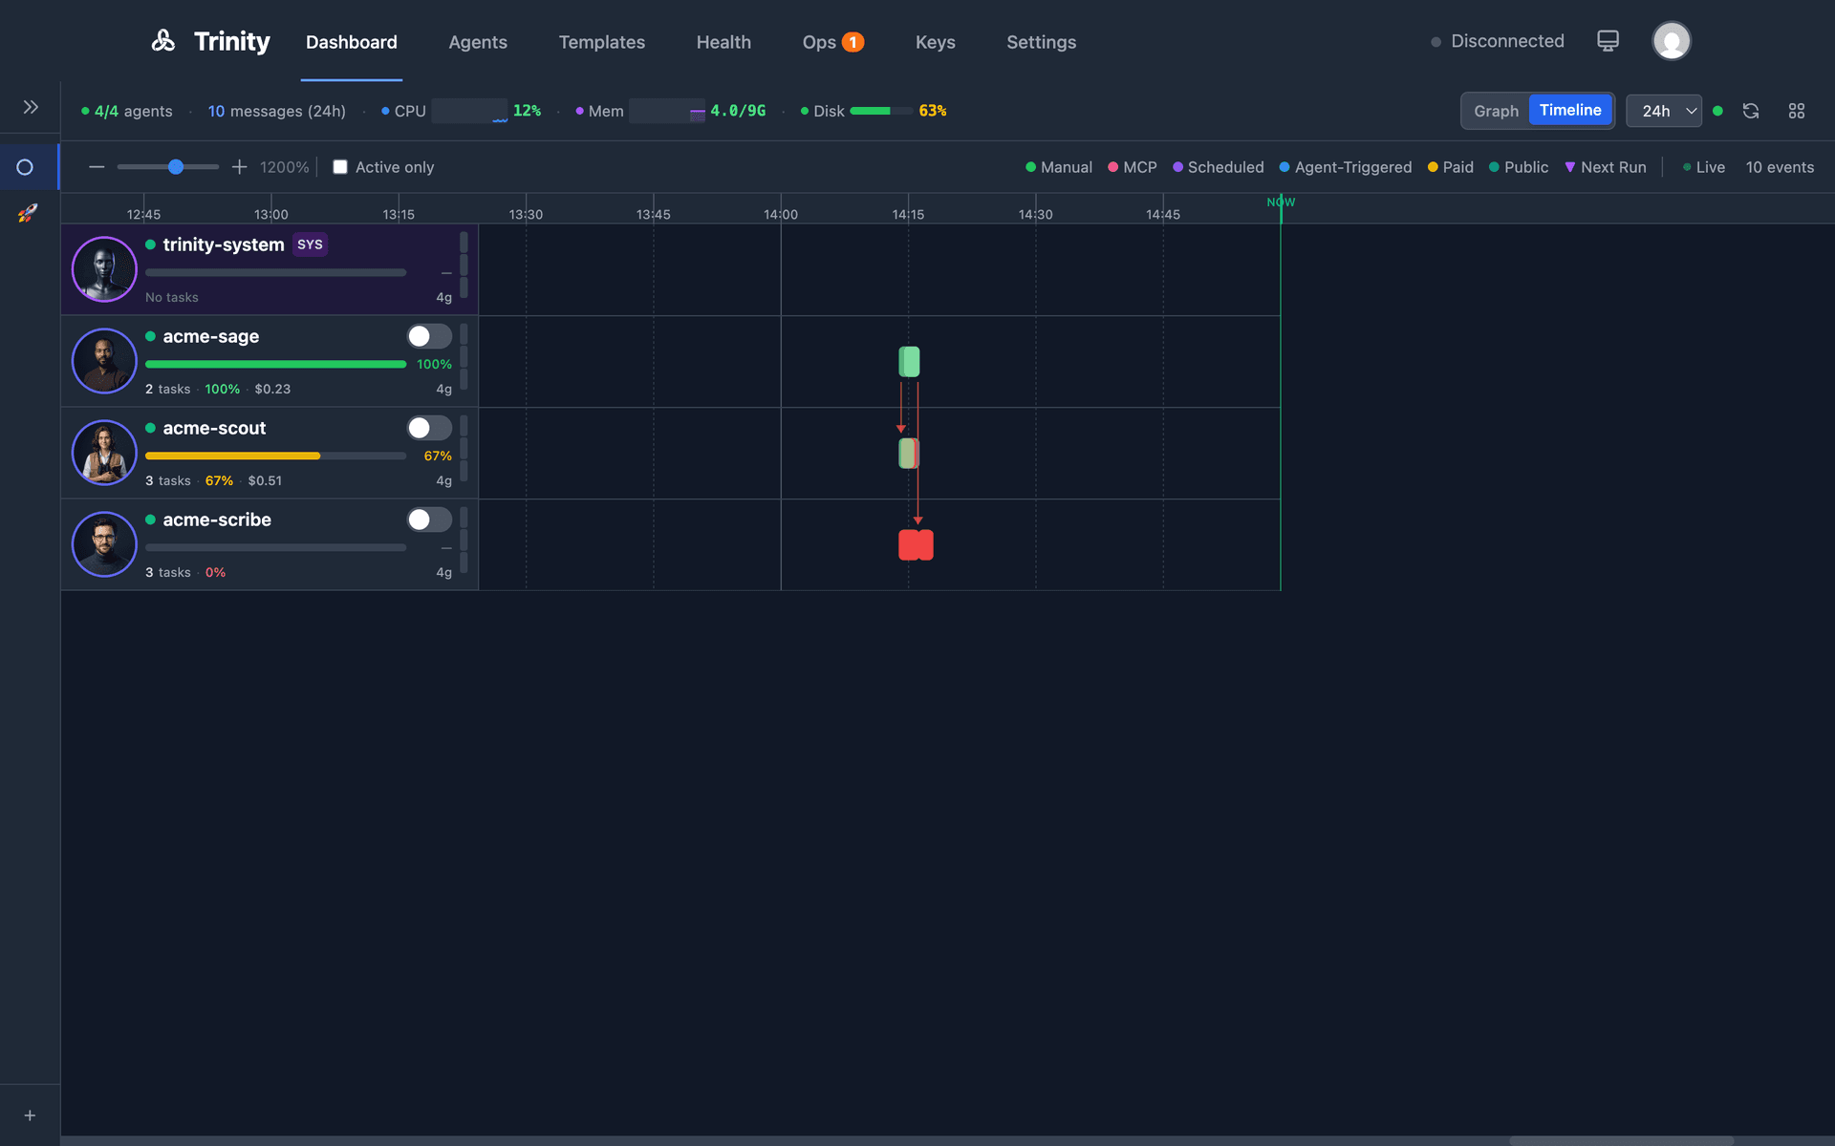Click the Trinity logo icon
1835x1146 pixels.
pyautogui.click(x=162, y=41)
